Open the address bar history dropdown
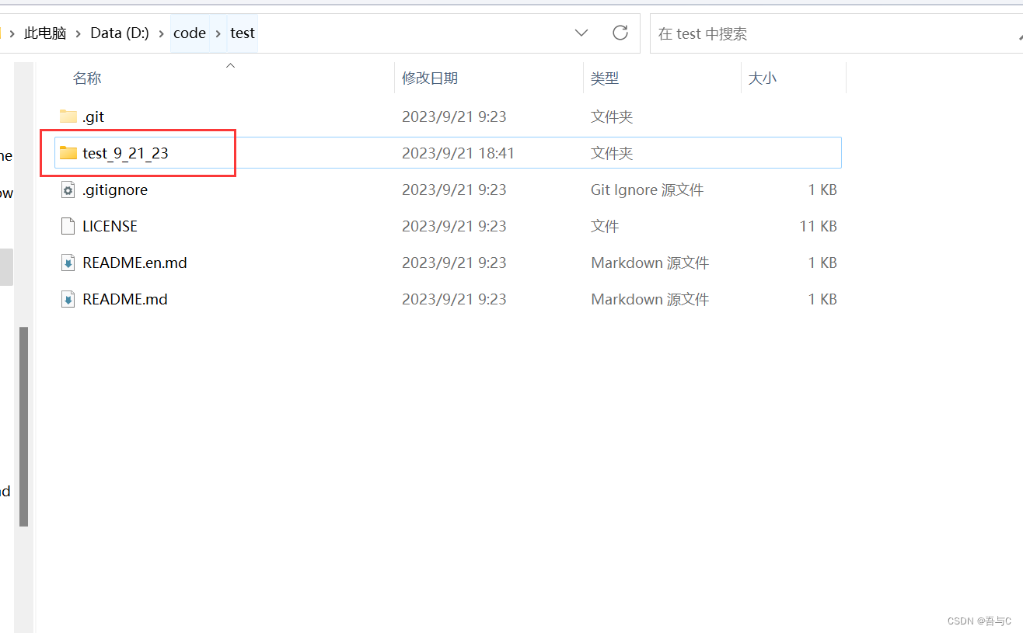This screenshot has height=633, width=1023. (x=581, y=33)
